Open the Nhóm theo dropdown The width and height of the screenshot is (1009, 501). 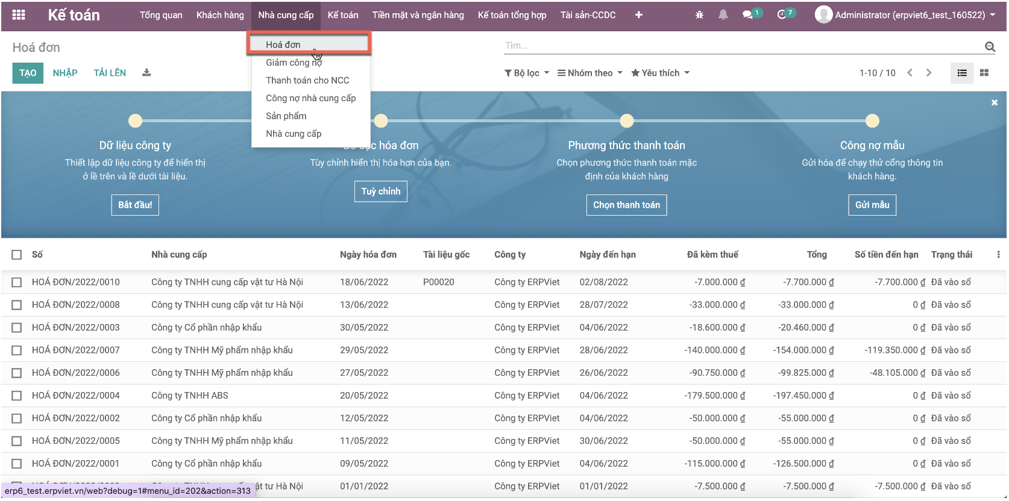tap(589, 73)
